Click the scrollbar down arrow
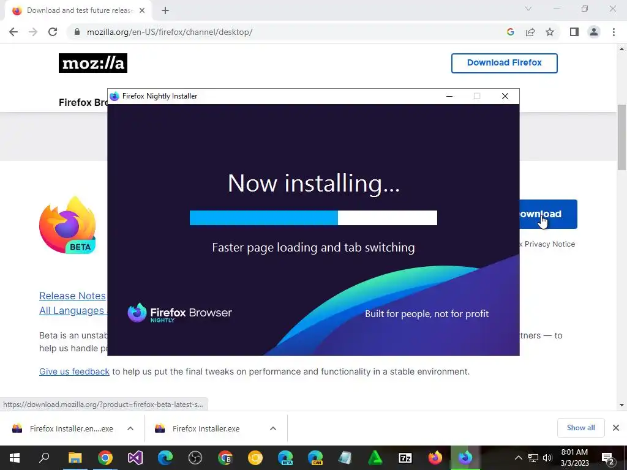Image resolution: width=627 pixels, height=470 pixels. (x=622, y=405)
